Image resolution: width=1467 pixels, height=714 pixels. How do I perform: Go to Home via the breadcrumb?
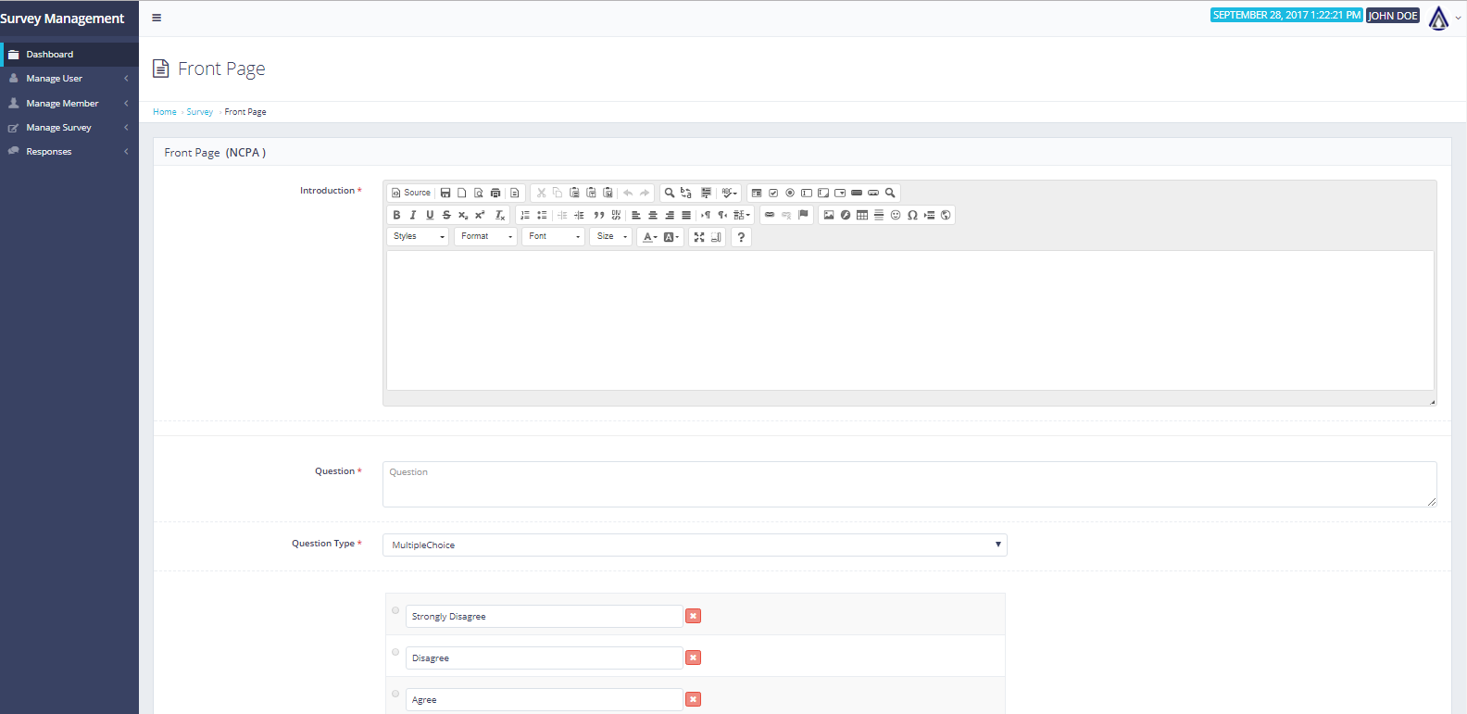point(164,112)
